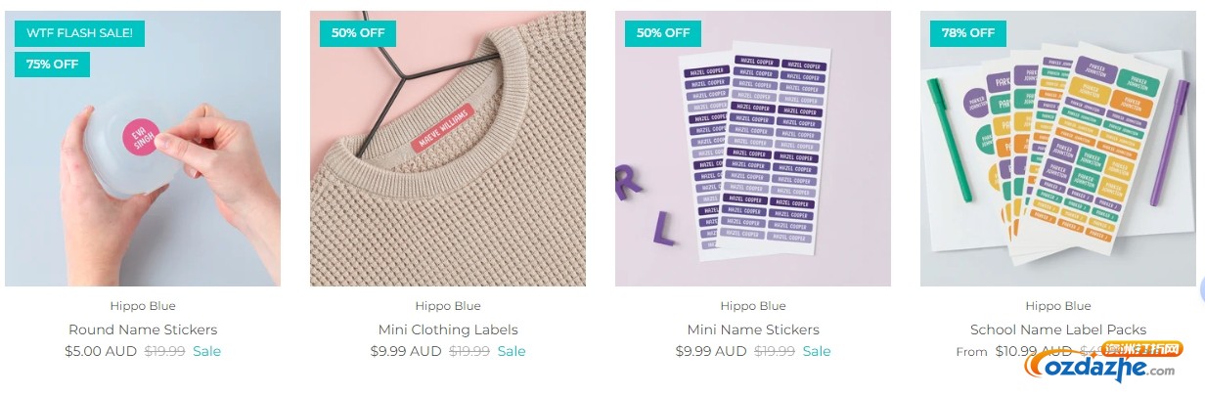The width and height of the screenshot is (1205, 395).
Task: Click Hippo Blue vendor above School Name Label Packs
Action: 1058,306
